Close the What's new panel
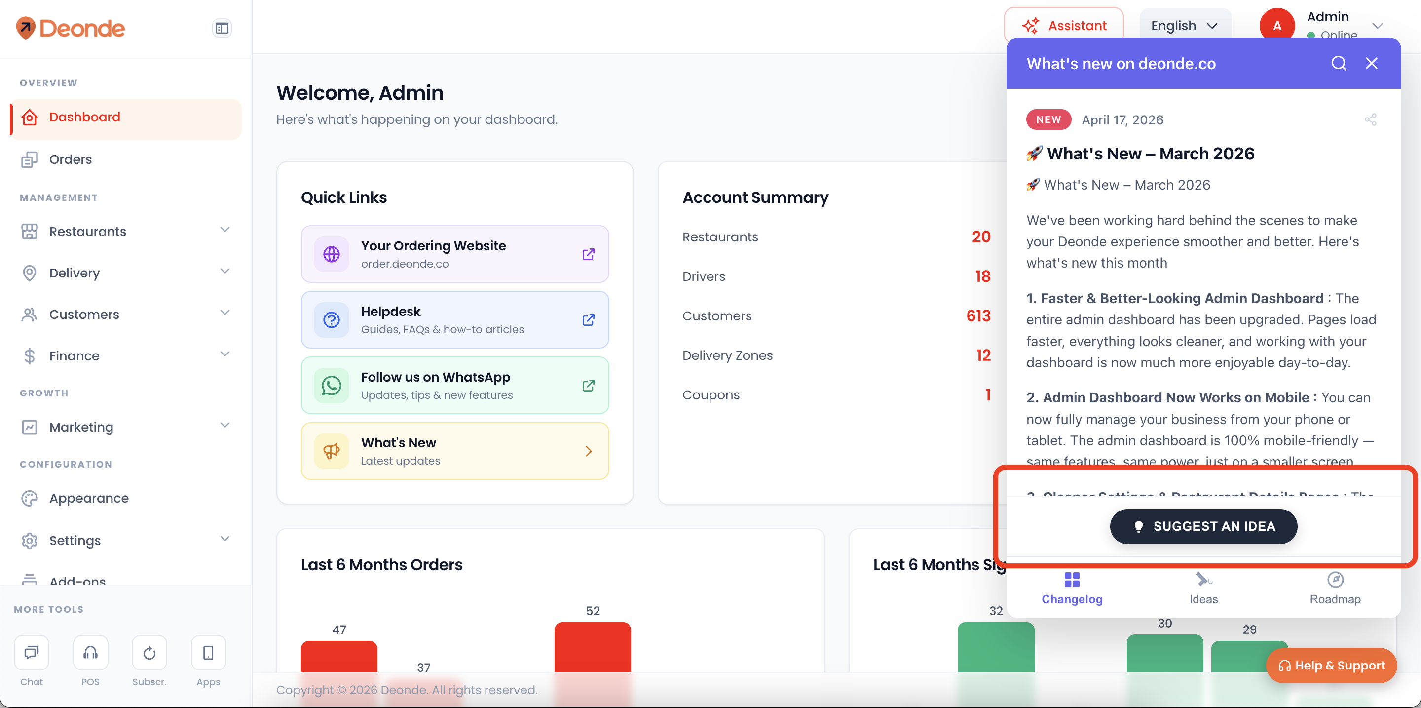 pyautogui.click(x=1371, y=64)
